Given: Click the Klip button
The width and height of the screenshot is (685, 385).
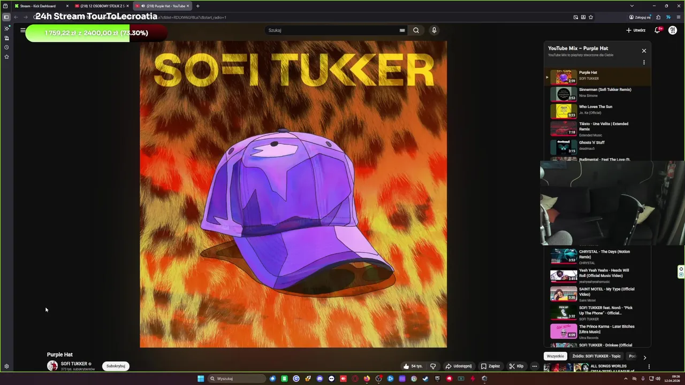Looking at the screenshot, I should pos(516,366).
